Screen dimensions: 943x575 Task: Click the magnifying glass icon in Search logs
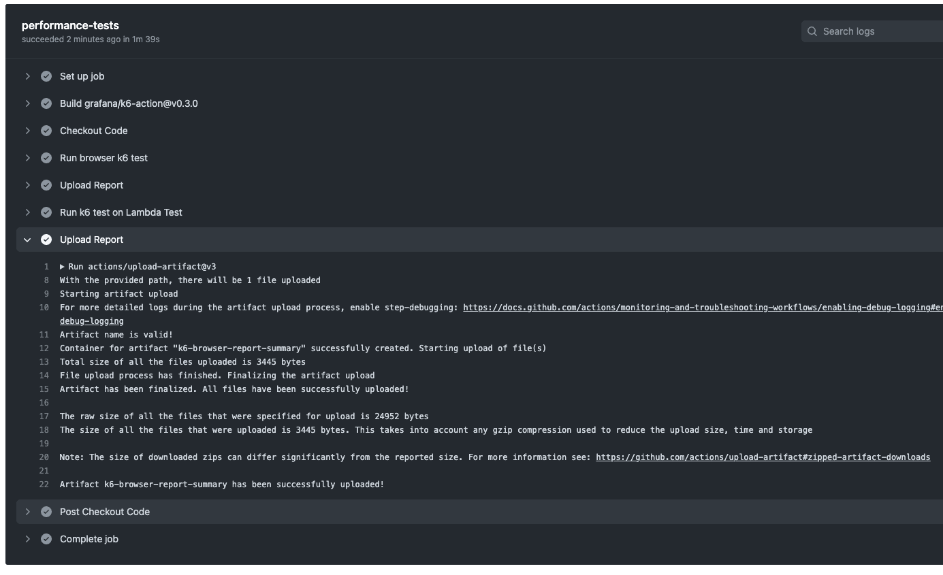(812, 31)
